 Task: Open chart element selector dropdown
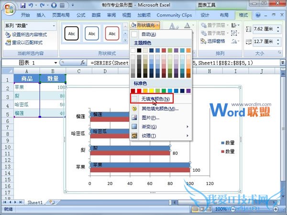point(54,26)
